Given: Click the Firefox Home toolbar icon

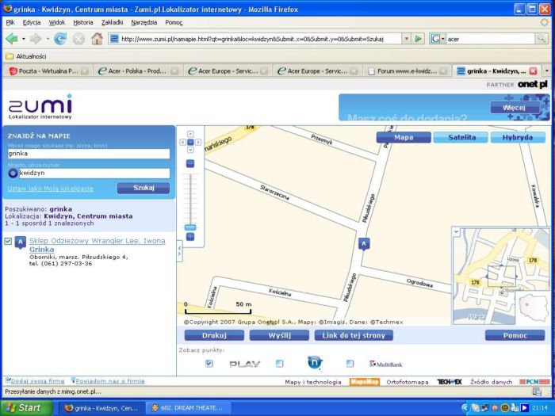Looking at the screenshot, I should click(97, 38).
